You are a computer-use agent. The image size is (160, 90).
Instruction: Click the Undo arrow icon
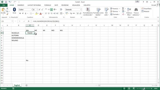(x=9, y=2)
